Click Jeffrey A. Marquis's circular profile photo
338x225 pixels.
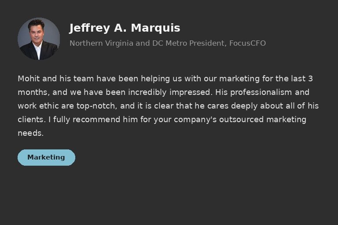click(39, 39)
